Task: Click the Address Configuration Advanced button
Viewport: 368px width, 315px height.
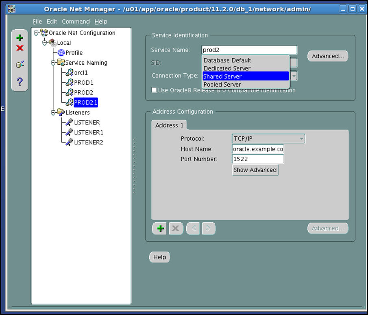Action: (x=328, y=228)
